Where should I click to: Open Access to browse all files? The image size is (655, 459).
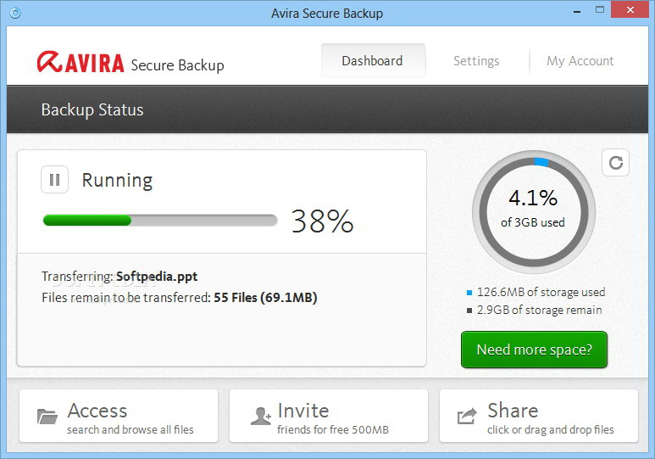tap(119, 417)
